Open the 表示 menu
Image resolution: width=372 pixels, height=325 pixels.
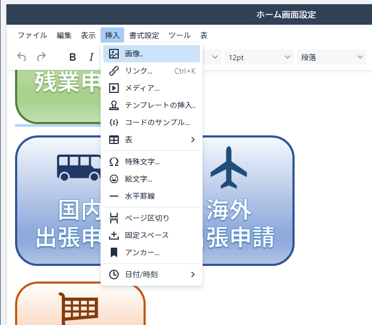pyautogui.click(x=88, y=35)
